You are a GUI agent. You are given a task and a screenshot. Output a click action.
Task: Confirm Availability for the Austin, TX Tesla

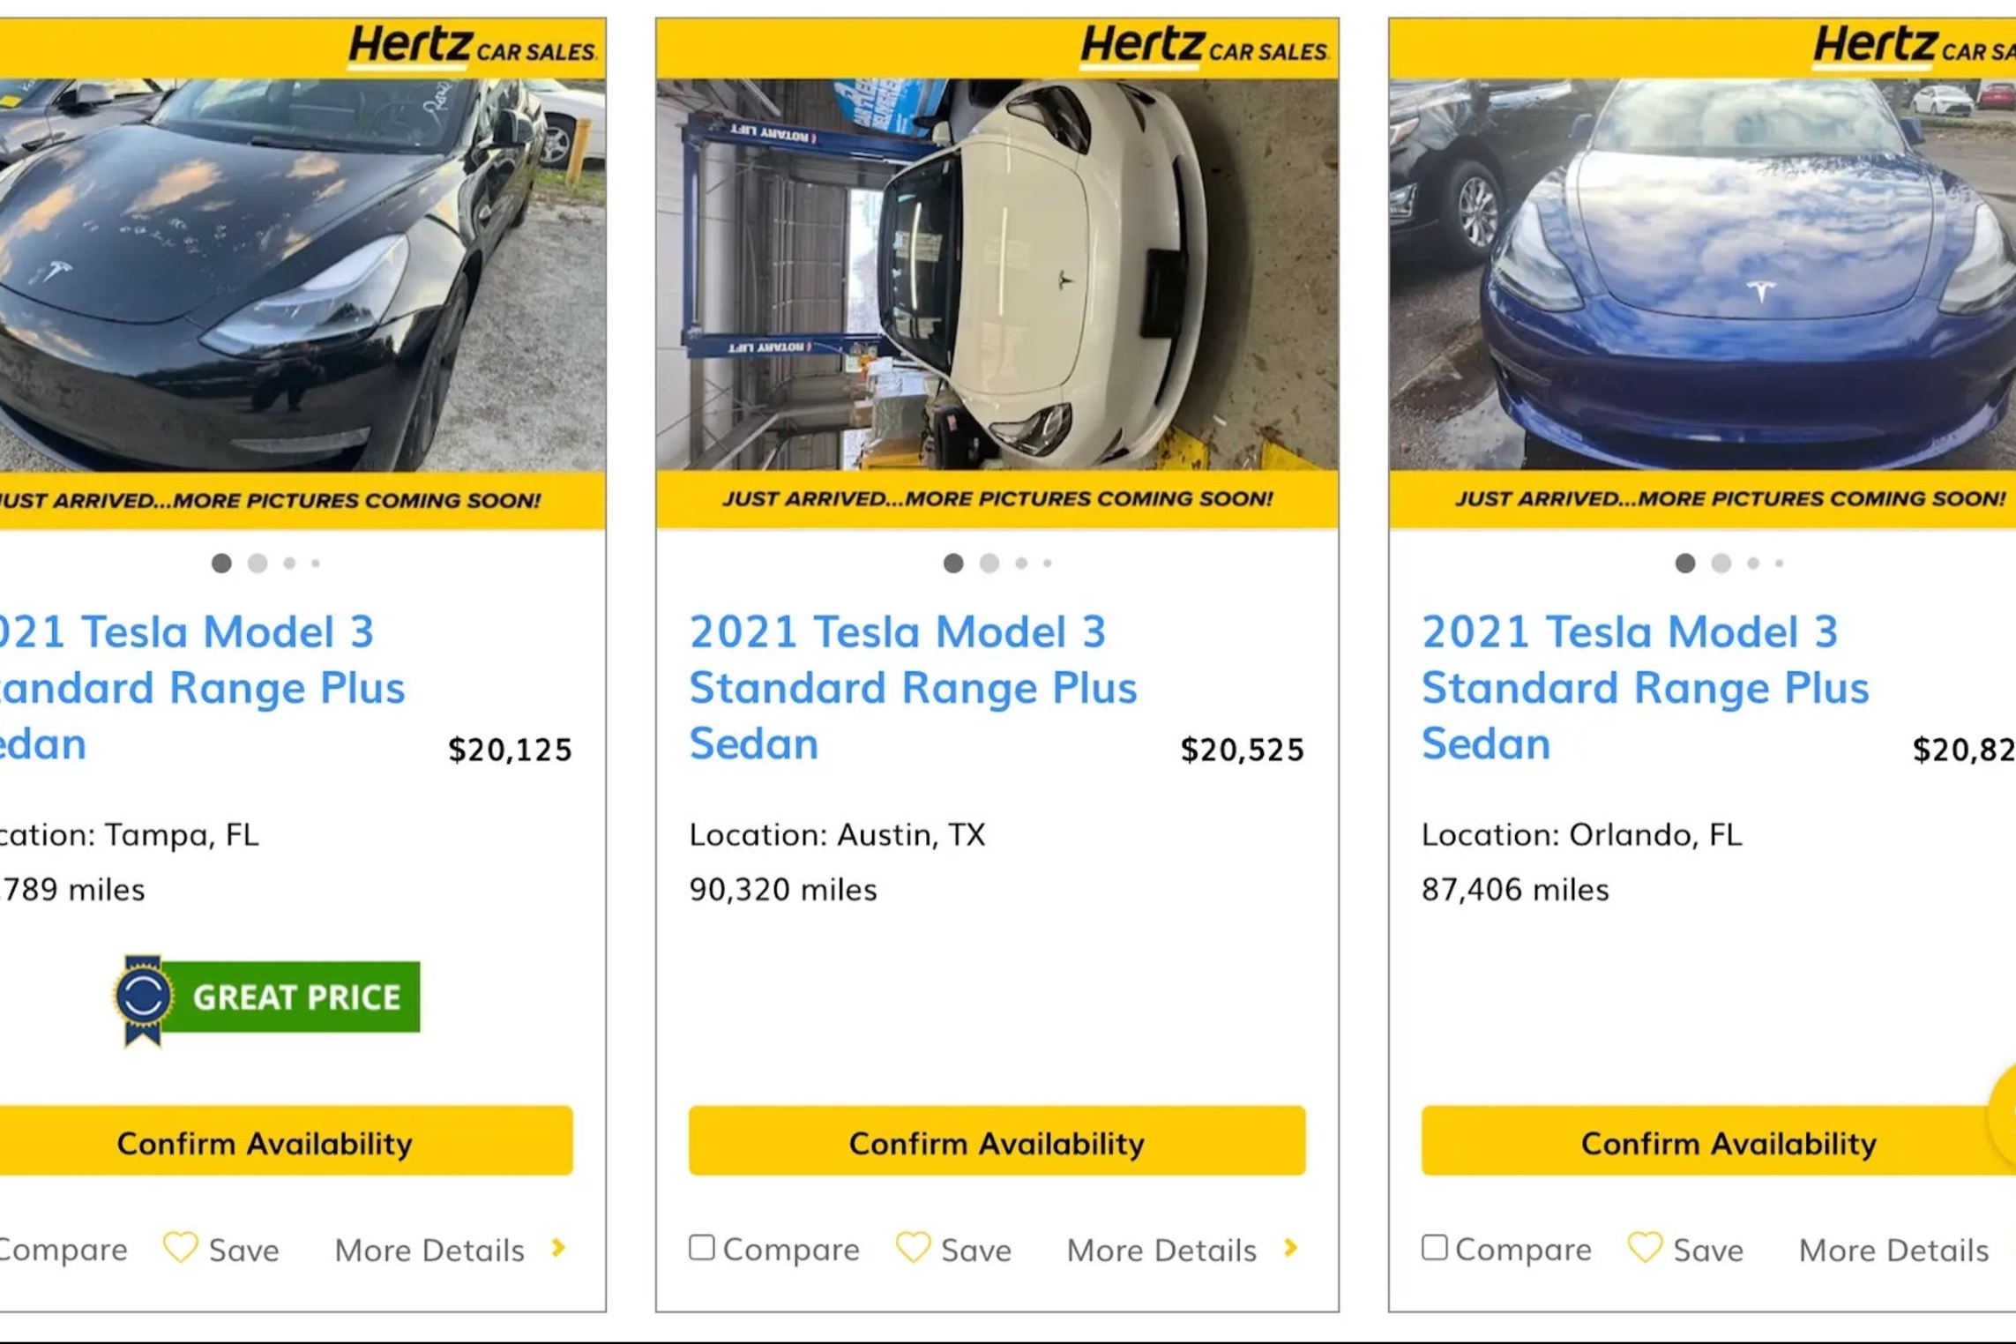997,1141
